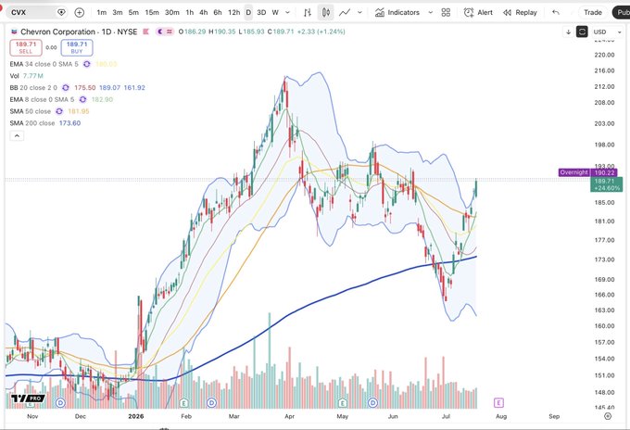This screenshot has width=630, height=430.
Task: Select the Vol 7.77 M legend
Action: pyautogui.click(x=27, y=76)
